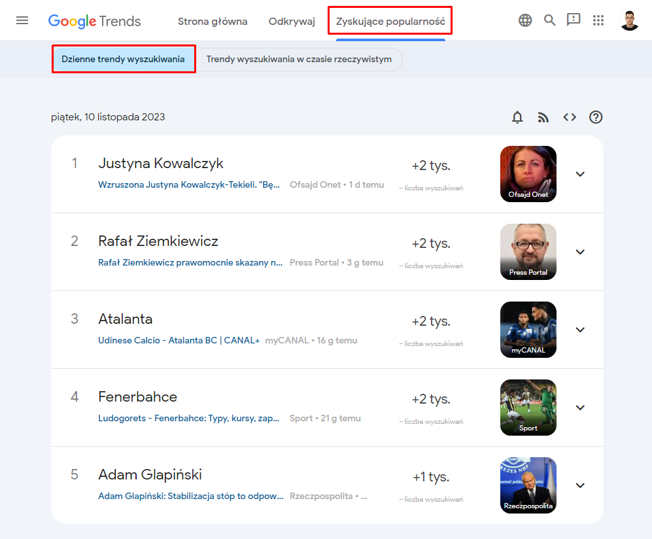This screenshot has width=652, height=539.
Task: Select Zyskujące popularność tab
Action: pos(390,22)
